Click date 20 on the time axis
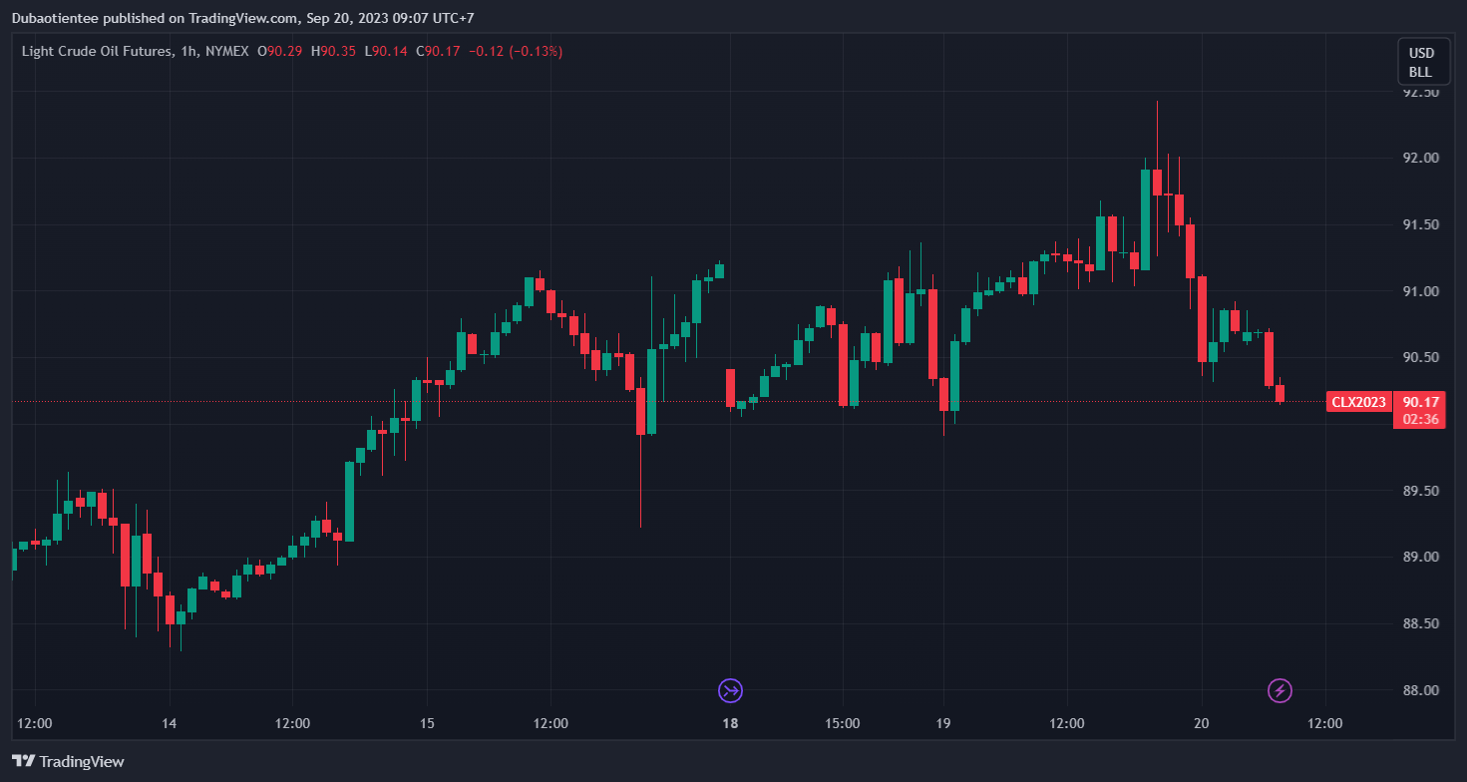The width and height of the screenshot is (1467, 782). 1201,723
